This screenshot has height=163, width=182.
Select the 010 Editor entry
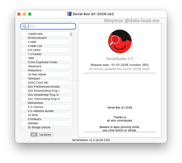pos(45,50)
